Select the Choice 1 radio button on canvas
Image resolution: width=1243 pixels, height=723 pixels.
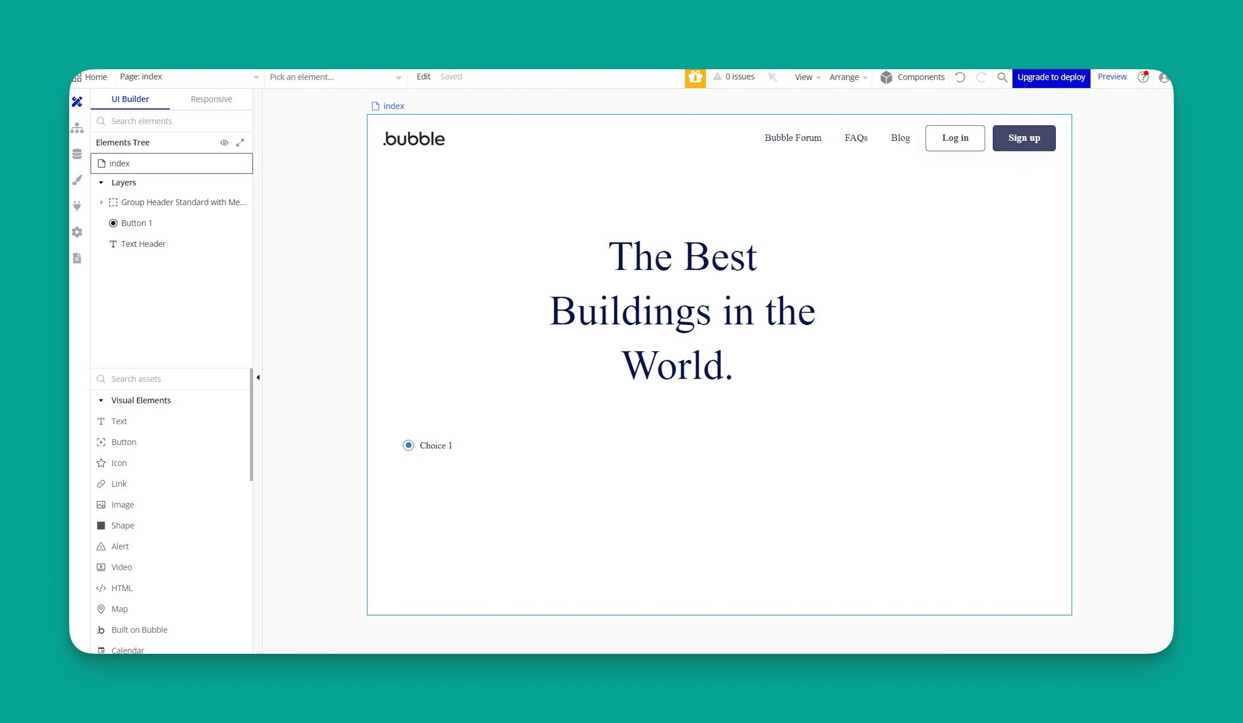(x=409, y=445)
